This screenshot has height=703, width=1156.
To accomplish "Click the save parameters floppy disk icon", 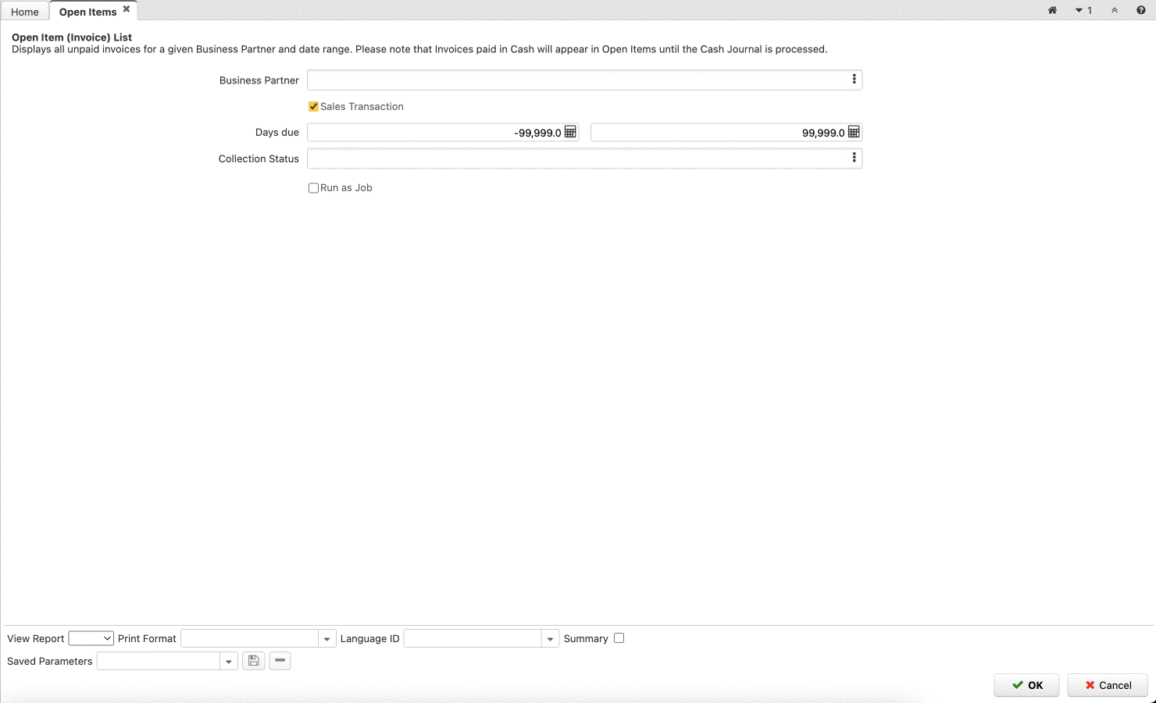I will pos(254,661).
